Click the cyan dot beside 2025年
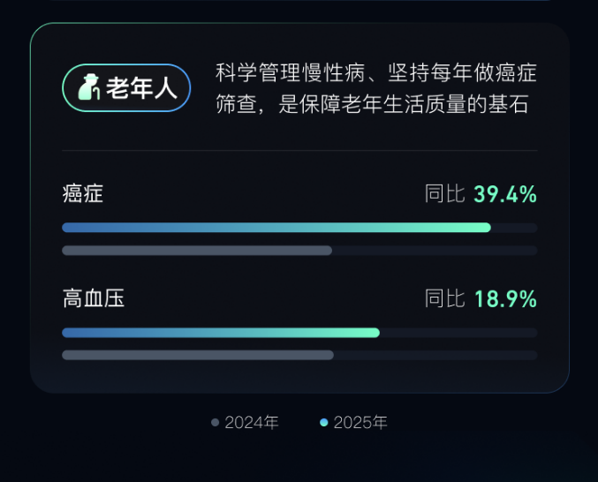 (x=324, y=423)
